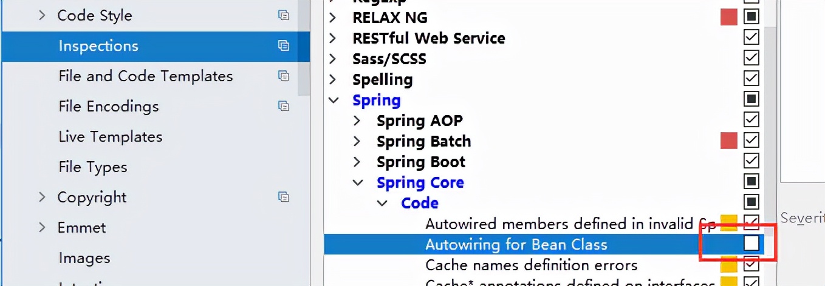The height and width of the screenshot is (286, 825).
Task: Select the Sass/SCSS inspection group
Action: [389, 59]
